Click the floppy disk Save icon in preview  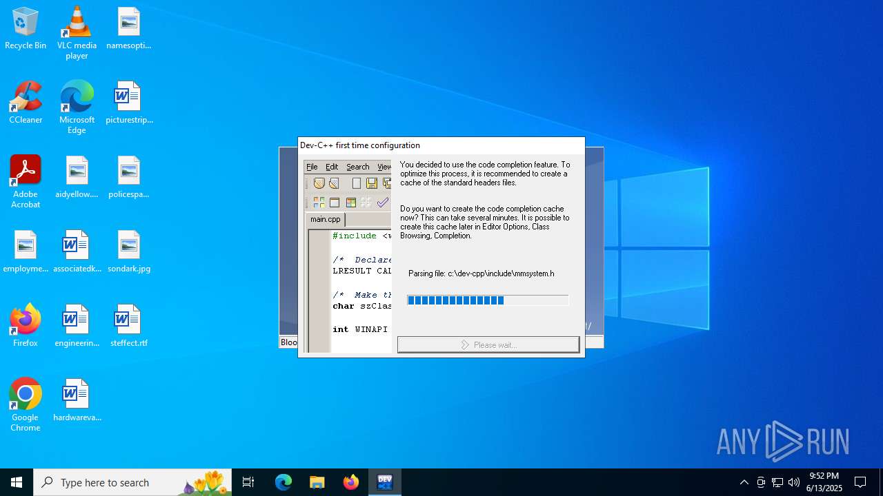372,183
